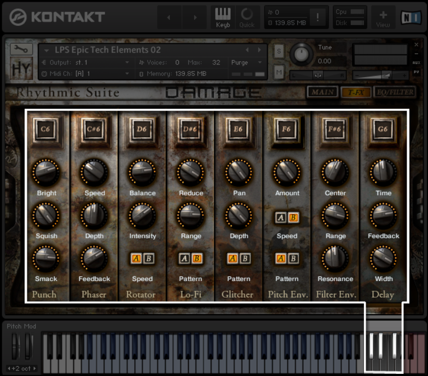Click the Tune value 0.00

point(325,61)
